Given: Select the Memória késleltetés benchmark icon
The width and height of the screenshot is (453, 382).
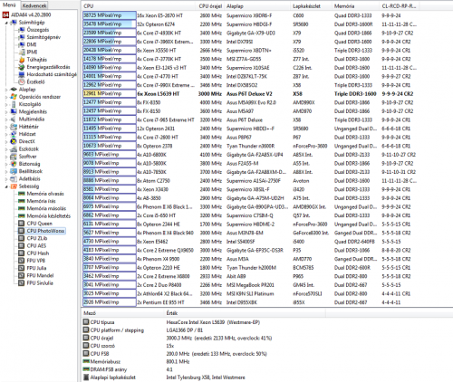Looking at the screenshot, I should pos(21,215).
